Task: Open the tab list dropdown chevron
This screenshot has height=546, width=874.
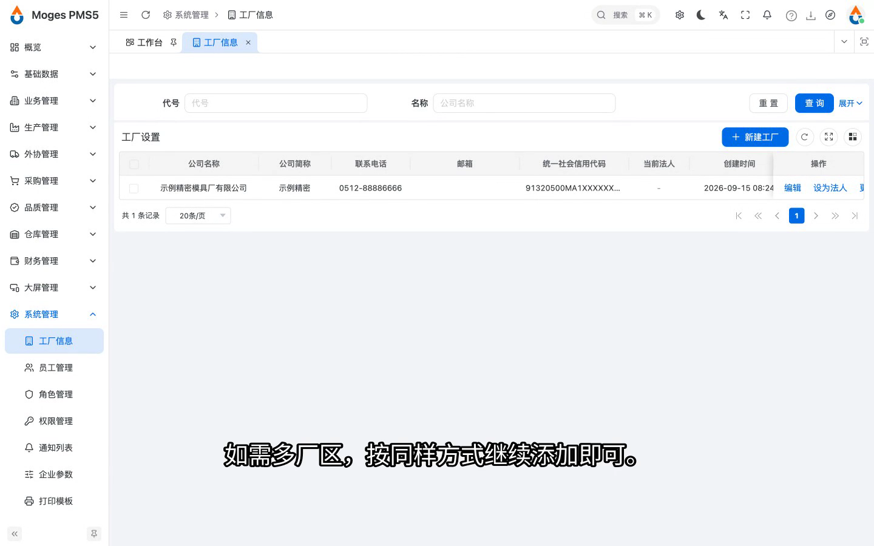Action: click(x=844, y=42)
